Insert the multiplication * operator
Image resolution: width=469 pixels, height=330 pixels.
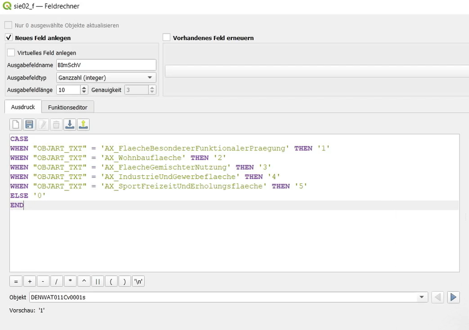pos(70,281)
